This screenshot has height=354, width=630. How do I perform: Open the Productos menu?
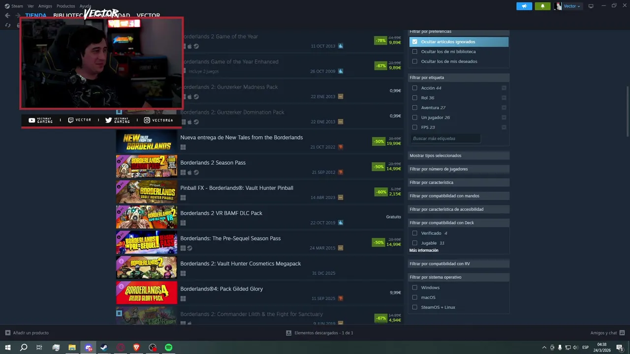[65, 6]
